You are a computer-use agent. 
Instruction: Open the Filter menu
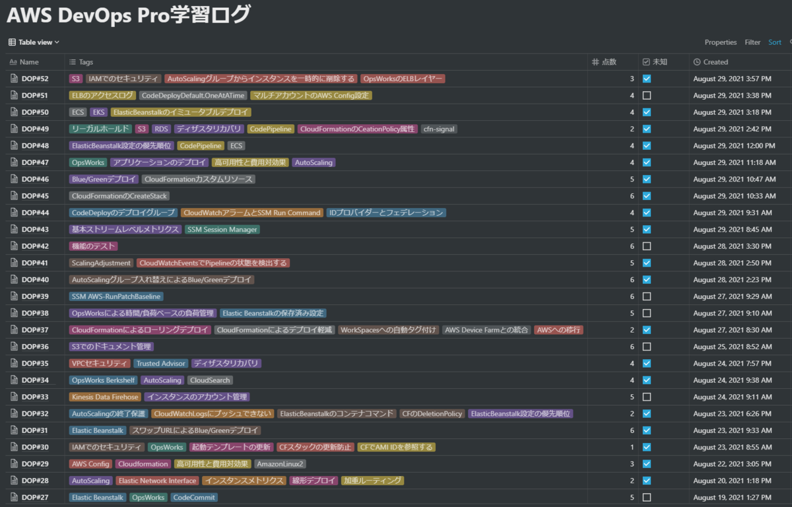point(752,42)
